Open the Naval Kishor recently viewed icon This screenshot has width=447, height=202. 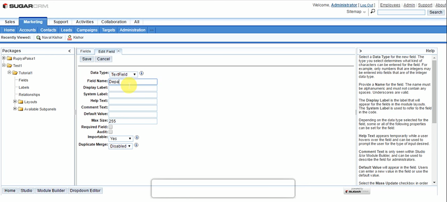[38, 38]
